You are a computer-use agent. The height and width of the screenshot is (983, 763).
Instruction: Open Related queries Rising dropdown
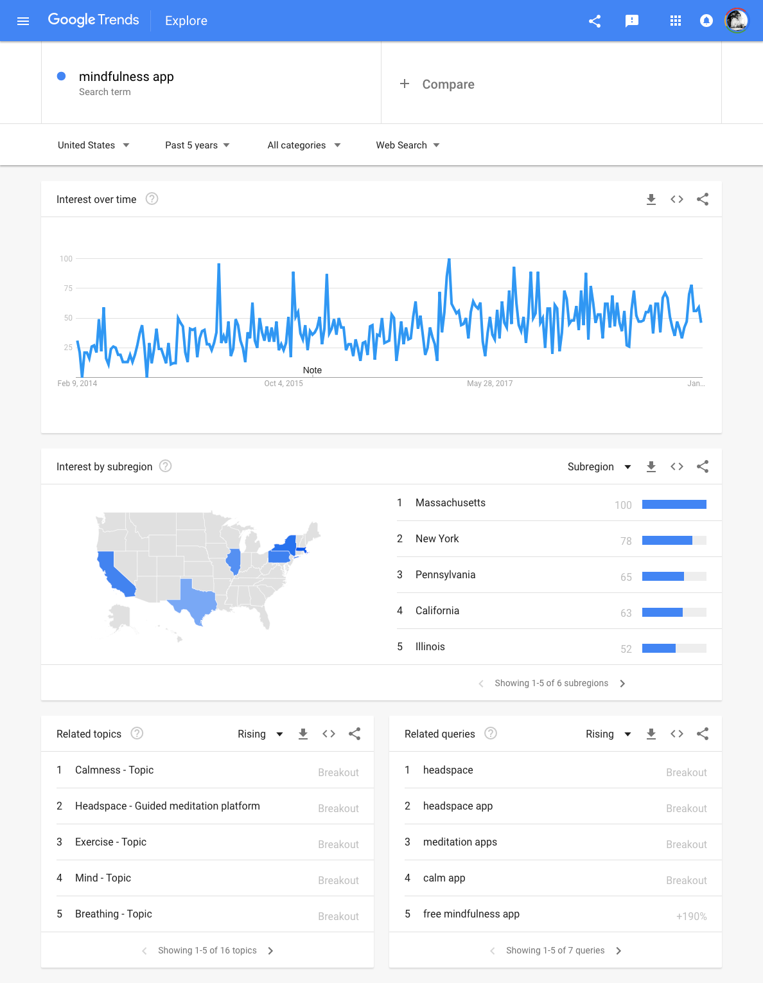pyautogui.click(x=608, y=734)
